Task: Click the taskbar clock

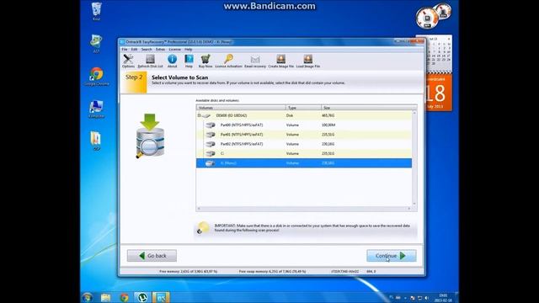Action: 444,297
